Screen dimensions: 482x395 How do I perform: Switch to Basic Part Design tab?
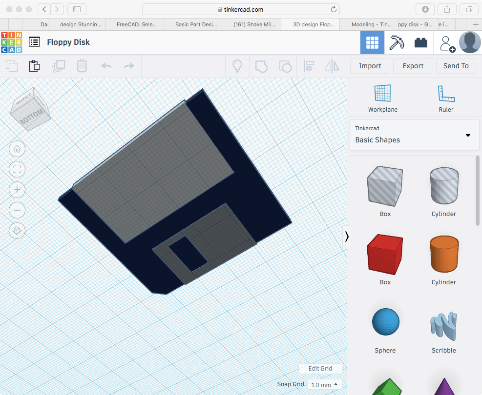pyautogui.click(x=192, y=24)
